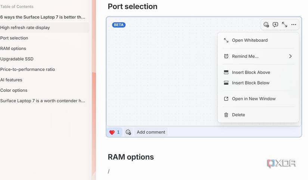Go to Price-to-performance ratio section
The width and height of the screenshot is (308, 180).
click(28, 70)
